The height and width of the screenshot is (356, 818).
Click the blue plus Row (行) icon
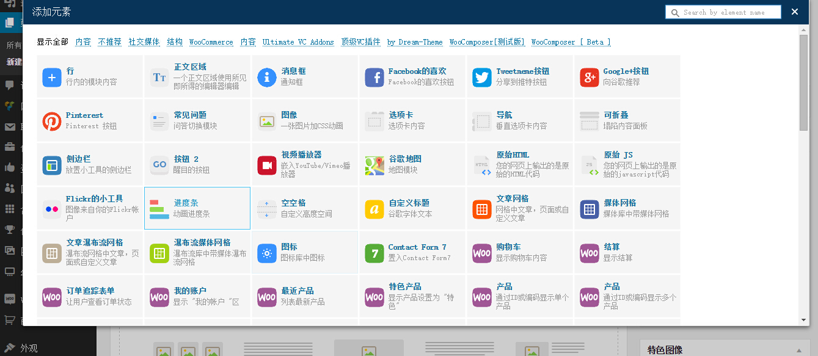tap(52, 78)
